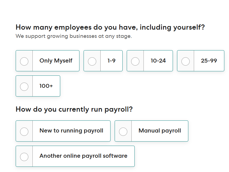Click the "New to running payroll" label text
The width and height of the screenshot is (229, 172).
coord(71,131)
